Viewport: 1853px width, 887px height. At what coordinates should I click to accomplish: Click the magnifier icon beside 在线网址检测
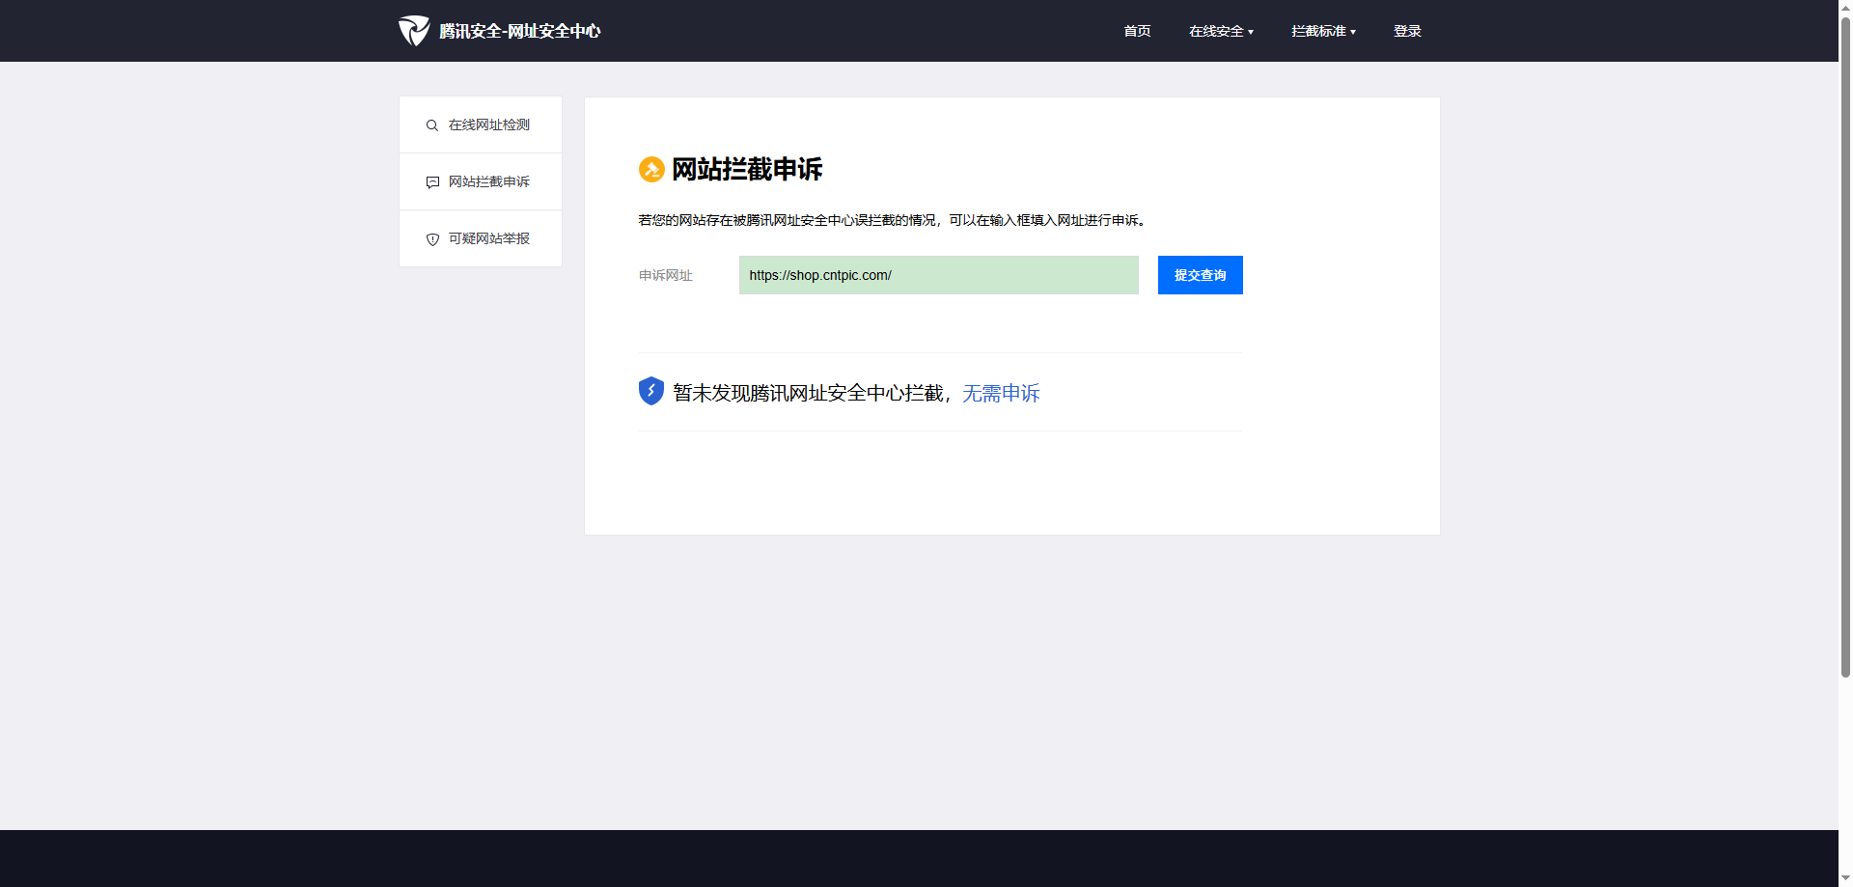click(432, 125)
